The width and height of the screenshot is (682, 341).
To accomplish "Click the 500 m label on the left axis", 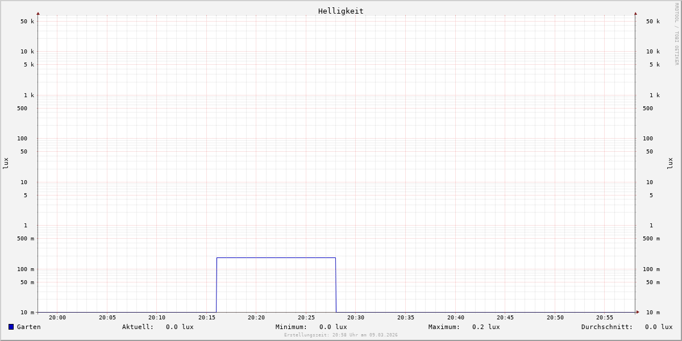I will [x=26, y=239].
